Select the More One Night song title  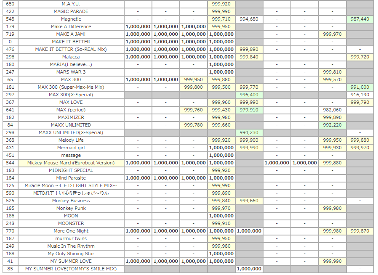click(71, 231)
